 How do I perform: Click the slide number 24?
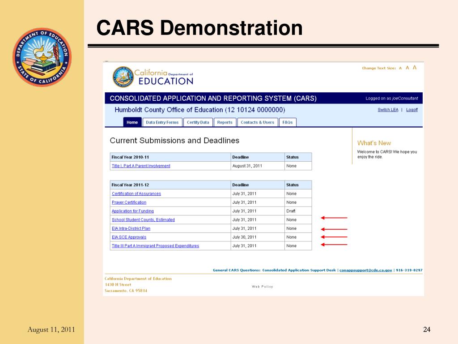tap(427, 329)
